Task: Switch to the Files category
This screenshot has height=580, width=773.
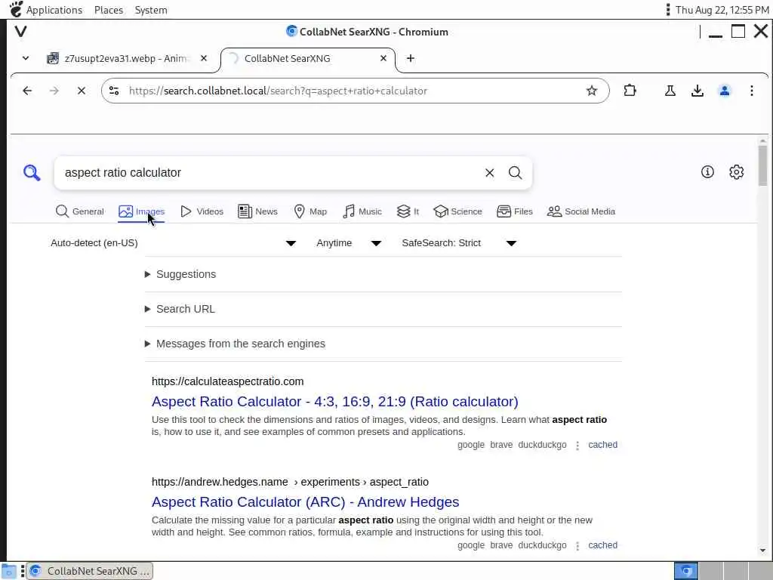Action: pyautogui.click(x=515, y=211)
